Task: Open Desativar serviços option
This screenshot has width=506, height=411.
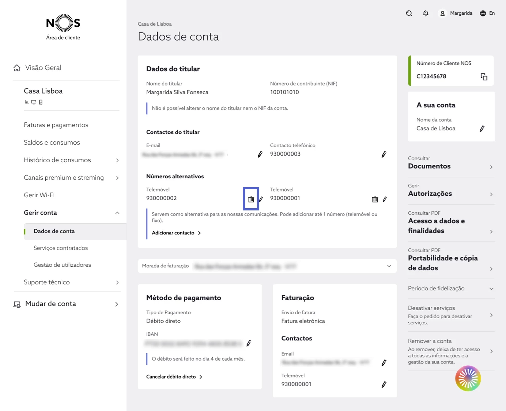Action: [x=451, y=315]
